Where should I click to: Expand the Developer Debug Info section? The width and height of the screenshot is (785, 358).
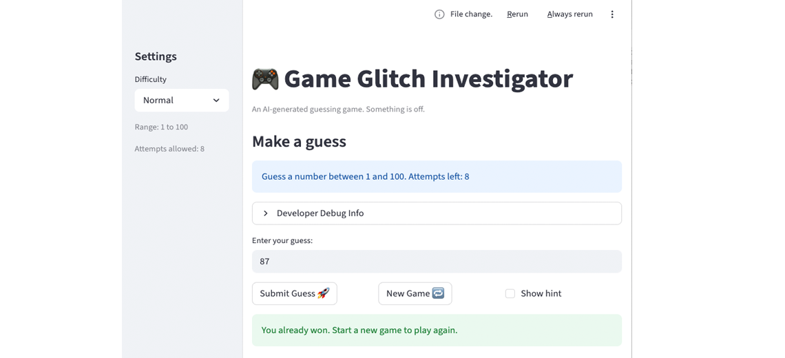point(437,213)
